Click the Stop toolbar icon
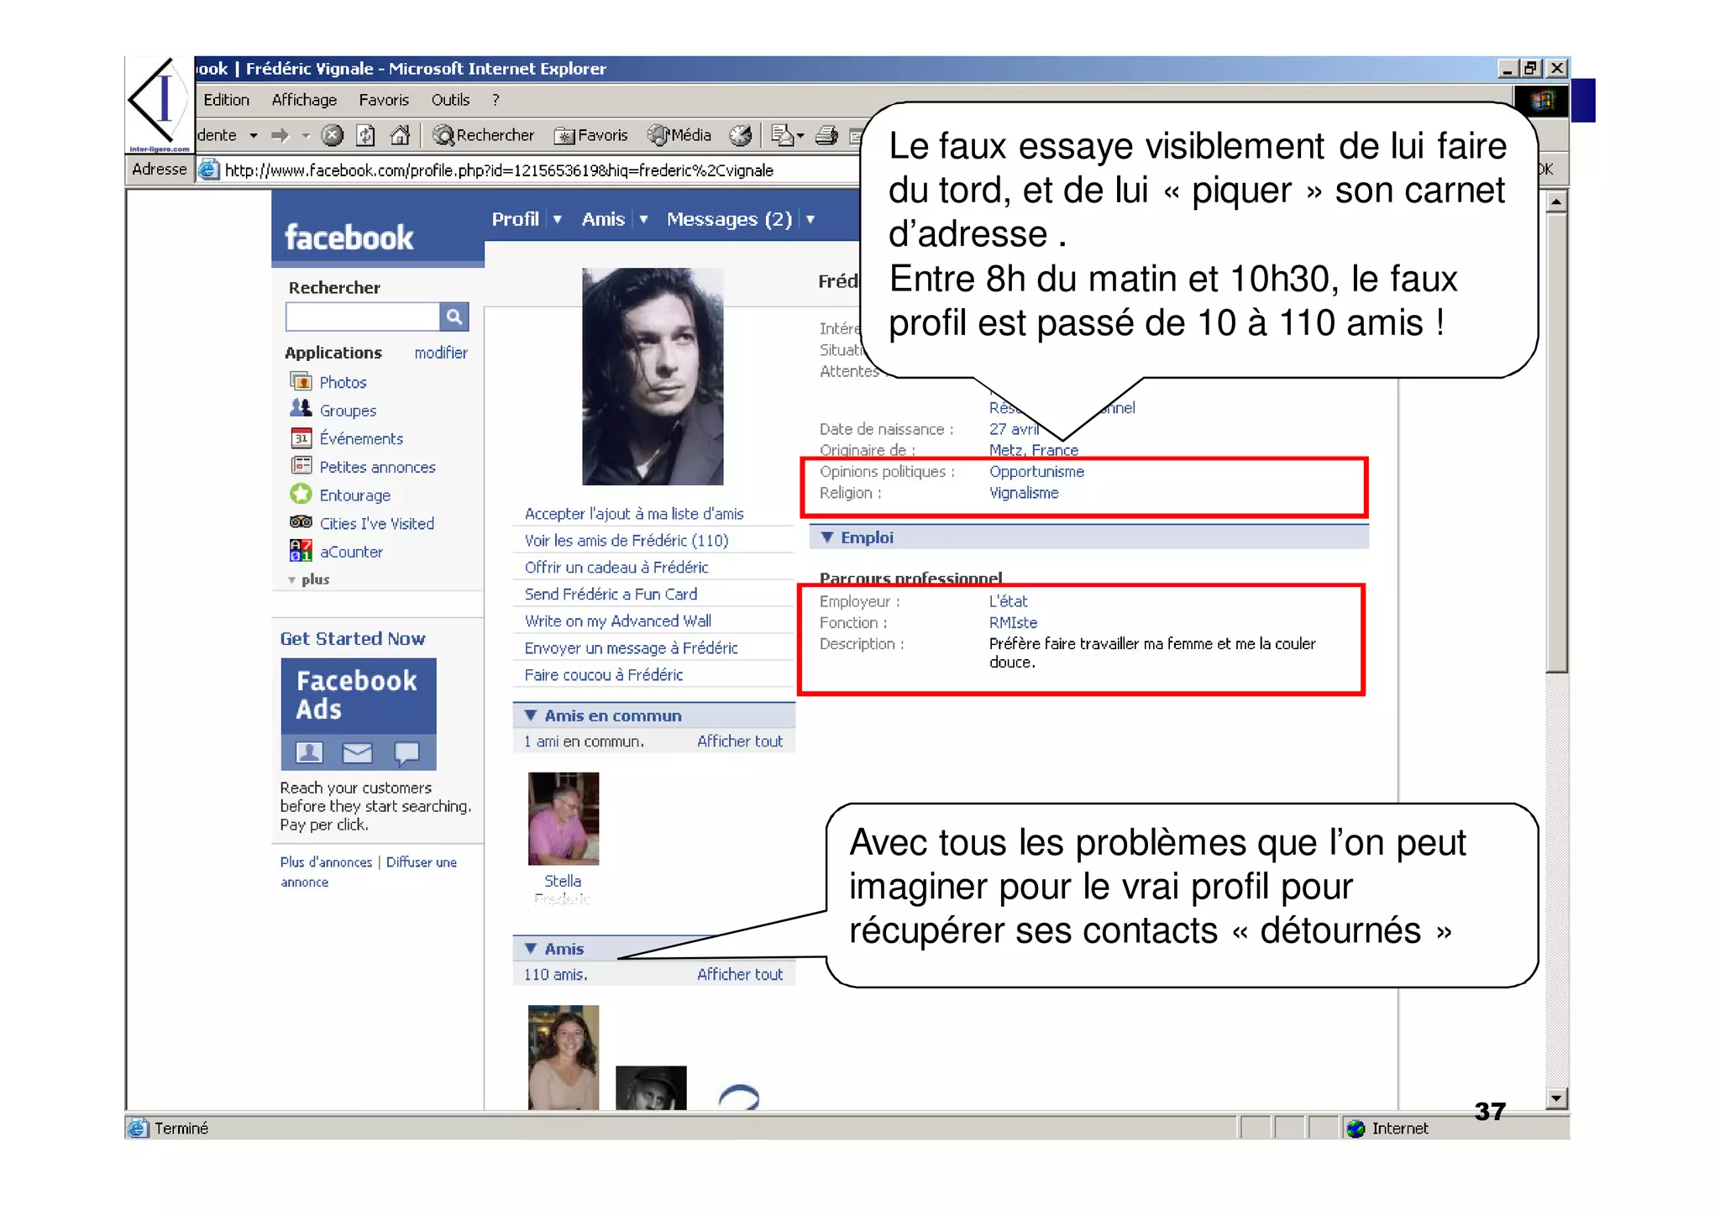Screen dimensions: 1720x1215 (333, 135)
